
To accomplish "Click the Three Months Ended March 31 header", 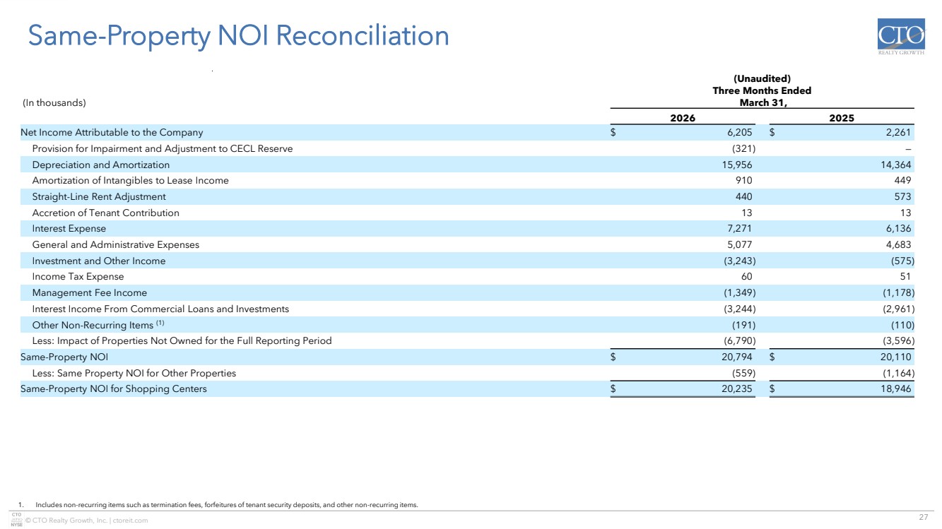I will tap(761, 91).
